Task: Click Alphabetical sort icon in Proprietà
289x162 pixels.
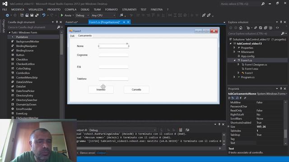Action: (233, 98)
